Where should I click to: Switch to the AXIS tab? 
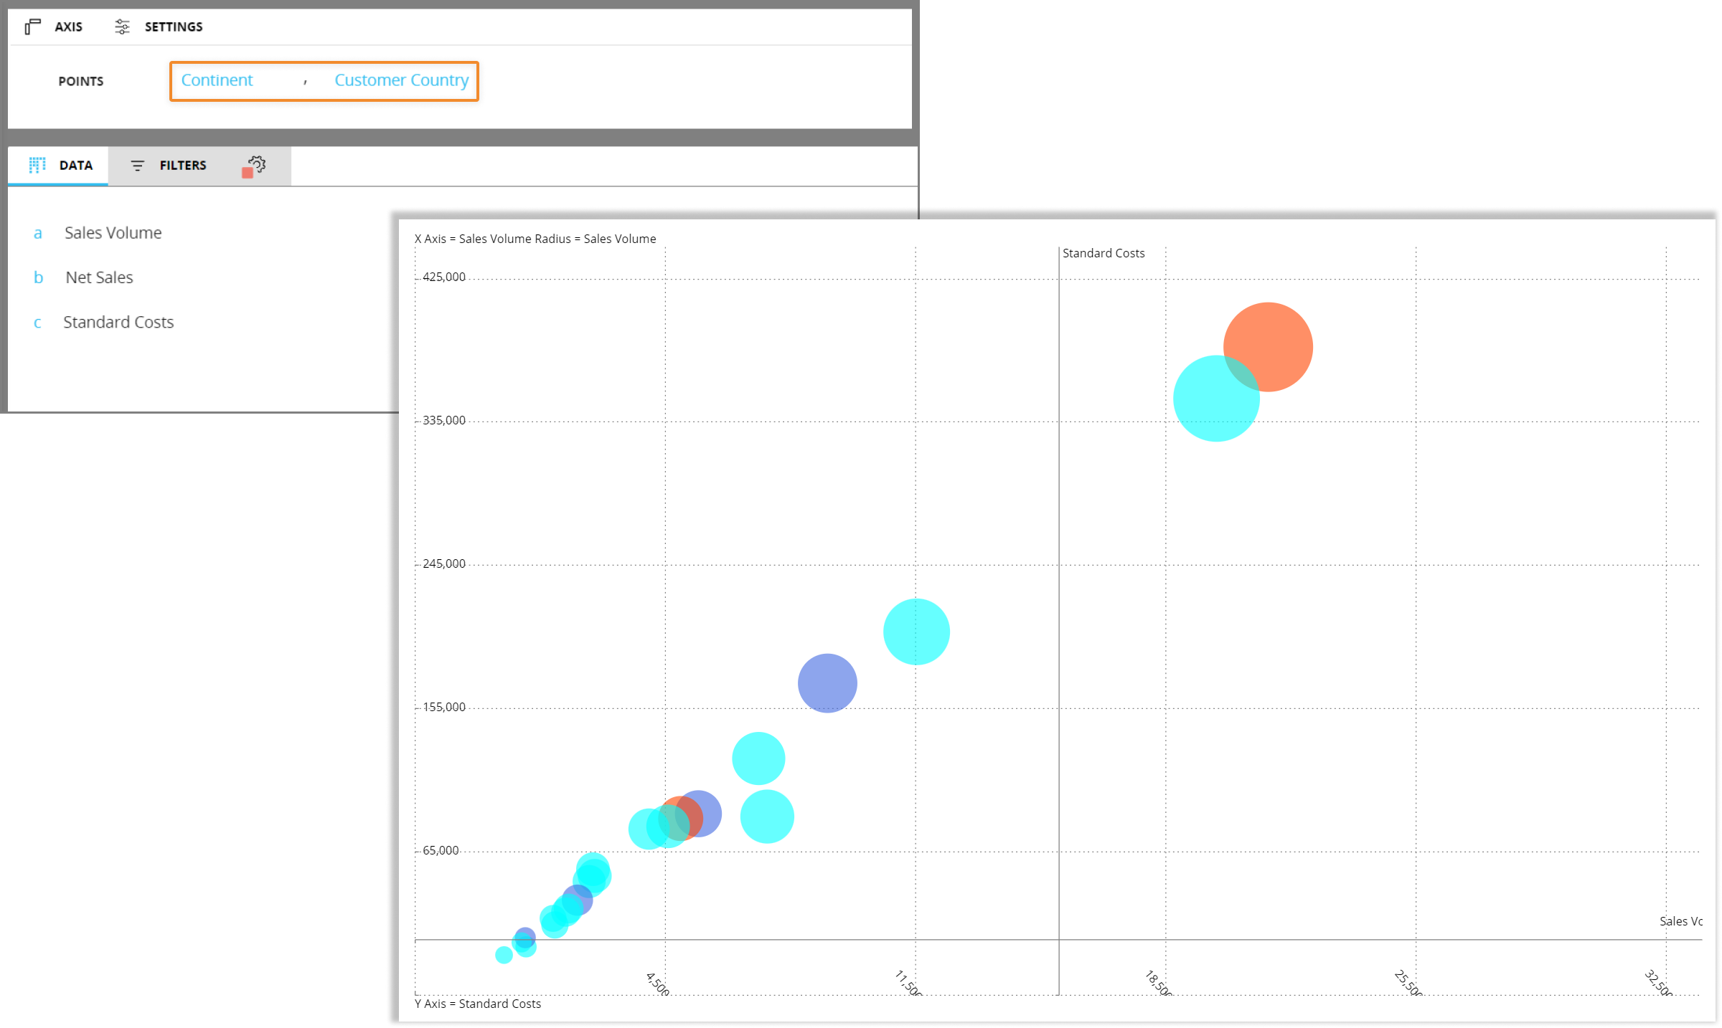[x=68, y=27]
